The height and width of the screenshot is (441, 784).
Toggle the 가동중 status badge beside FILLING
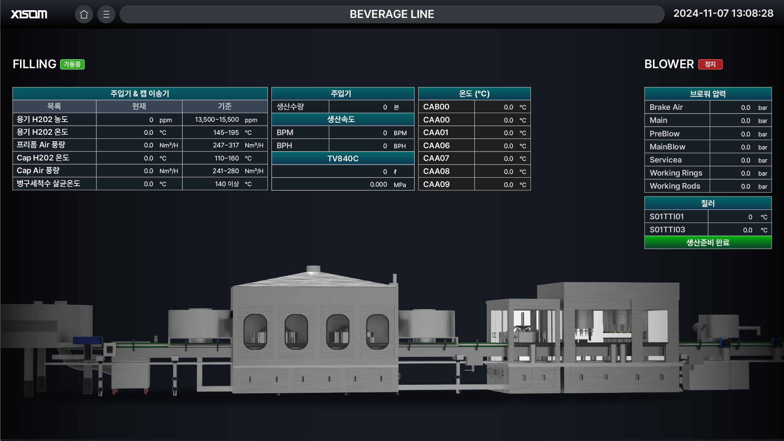coord(72,64)
